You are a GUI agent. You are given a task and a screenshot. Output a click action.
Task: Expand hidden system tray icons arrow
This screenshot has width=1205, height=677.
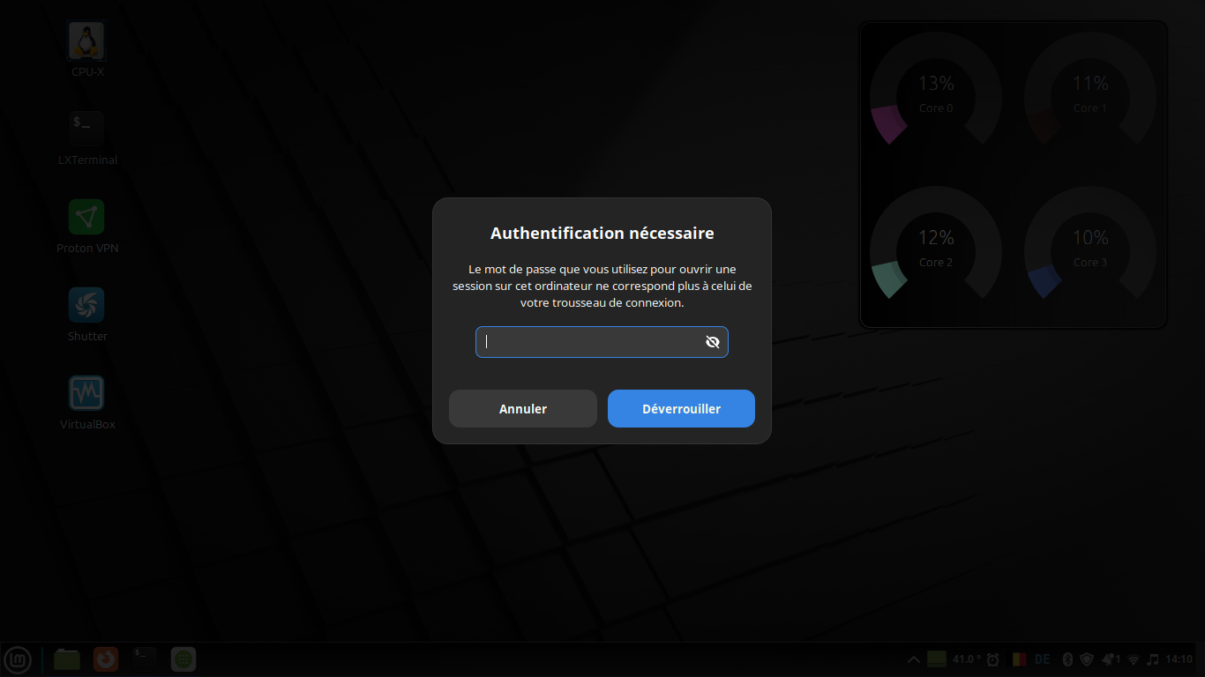tap(914, 659)
